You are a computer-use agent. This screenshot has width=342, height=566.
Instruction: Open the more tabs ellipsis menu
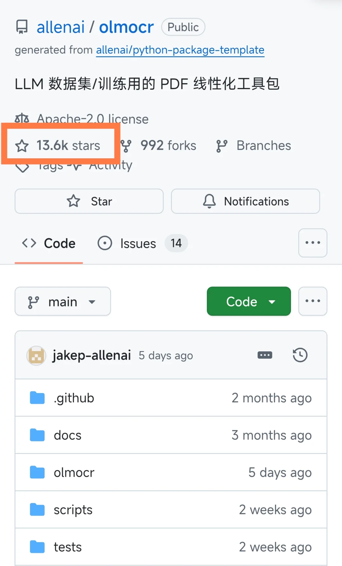pyautogui.click(x=313, y=243)
